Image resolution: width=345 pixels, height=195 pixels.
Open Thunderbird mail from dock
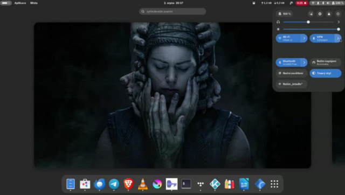(x=99, y=184)
